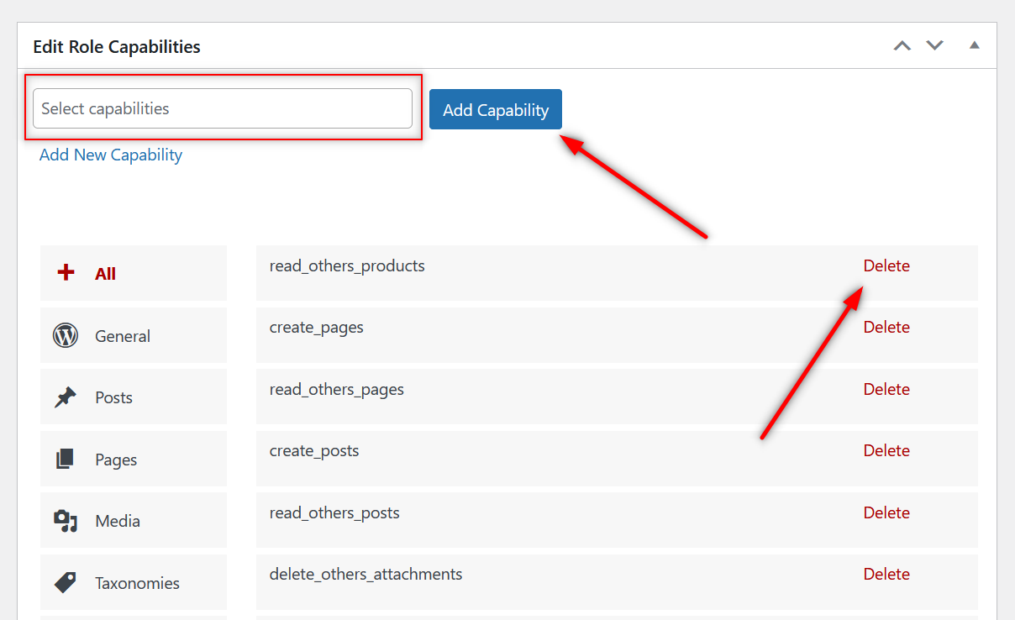The image size is (1015, 620).
Task: Delete the read_others_products capability
Action: coord(886,265)
